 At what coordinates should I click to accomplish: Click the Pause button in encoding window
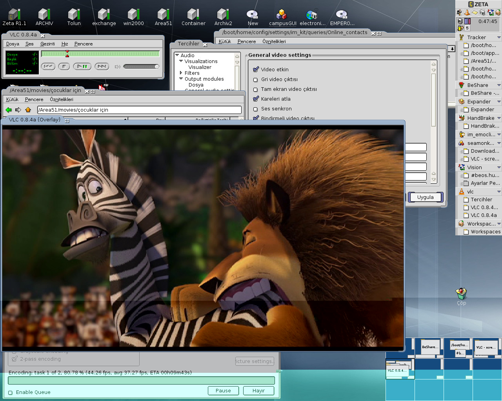[x=223, y=390]
